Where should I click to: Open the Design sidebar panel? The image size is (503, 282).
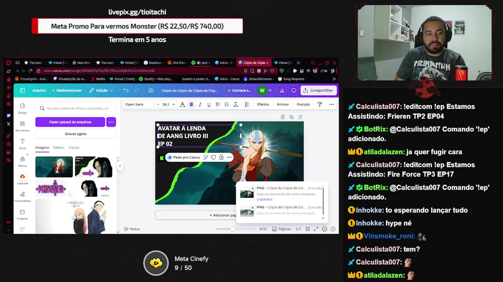(x=22, y=108)
